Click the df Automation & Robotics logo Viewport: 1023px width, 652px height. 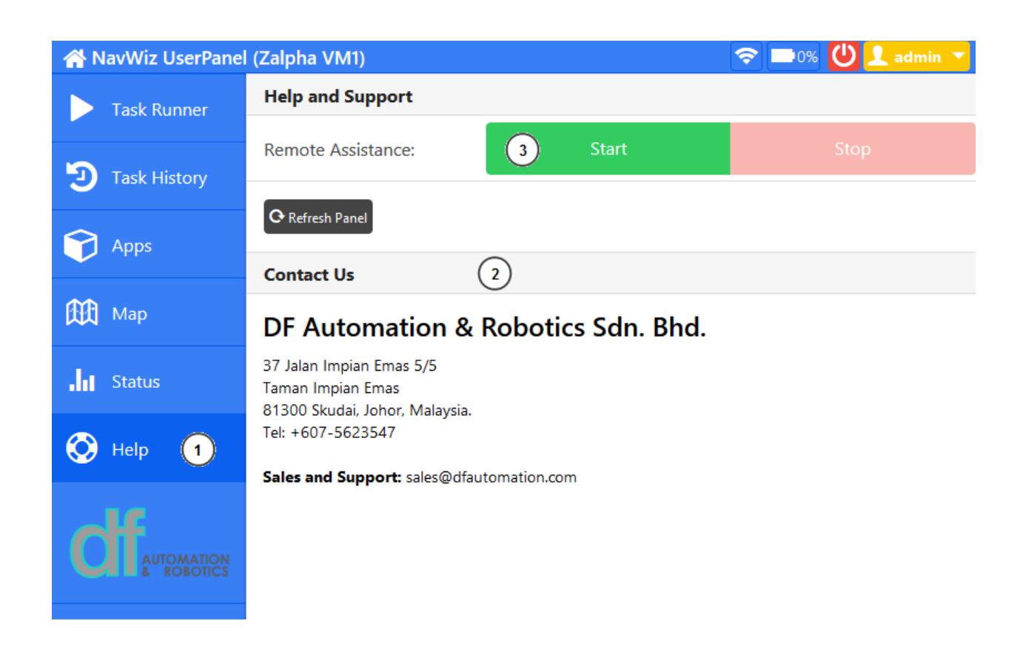149,543
